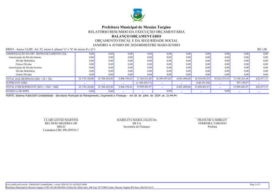
Task: Click the Page 3 of 3 indicator
Action: [255, 185]
